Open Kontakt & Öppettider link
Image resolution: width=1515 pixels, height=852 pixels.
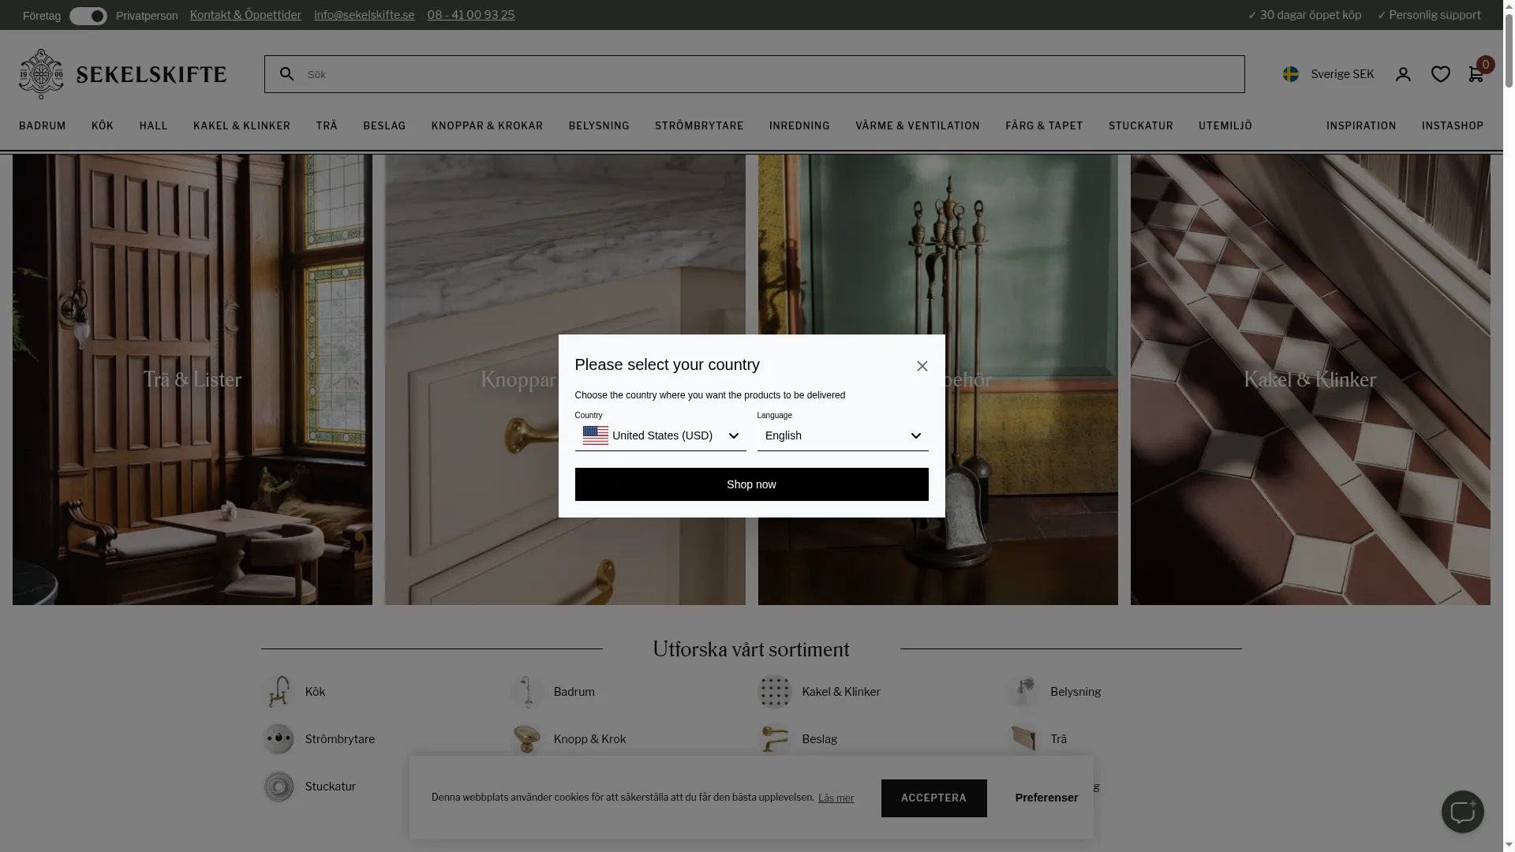(245, 15)
